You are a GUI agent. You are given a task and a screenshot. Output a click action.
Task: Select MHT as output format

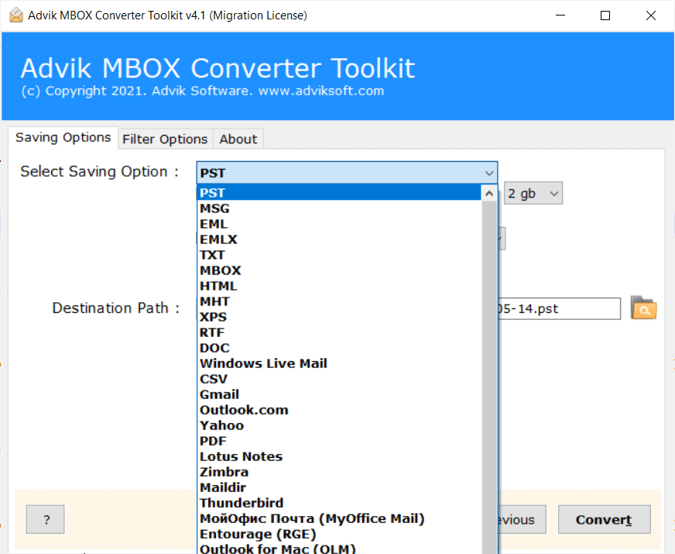click(339, 301)
